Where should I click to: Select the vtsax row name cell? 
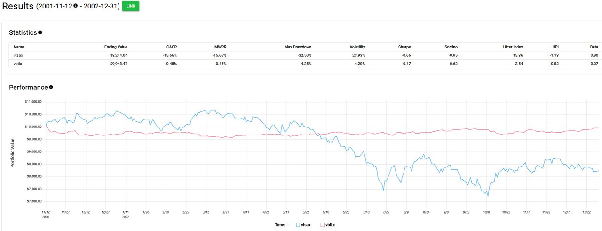pos(18,56)
